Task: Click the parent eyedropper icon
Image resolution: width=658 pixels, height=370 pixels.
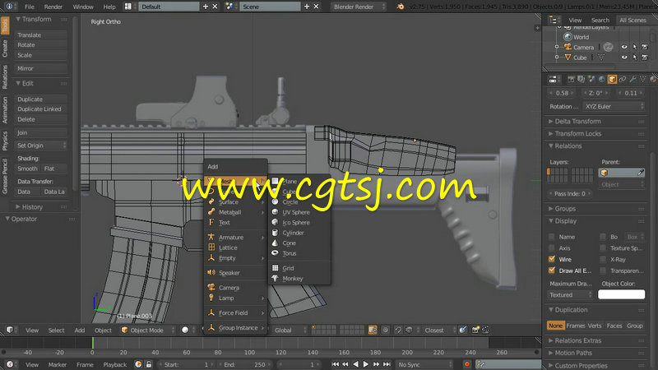Action: click(x=641, y=173)
